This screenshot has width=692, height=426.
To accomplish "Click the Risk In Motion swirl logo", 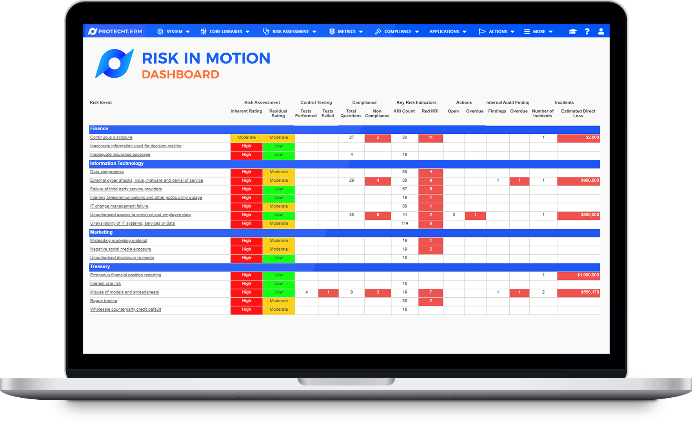I will pyautogui.click(x=114, y=63).
